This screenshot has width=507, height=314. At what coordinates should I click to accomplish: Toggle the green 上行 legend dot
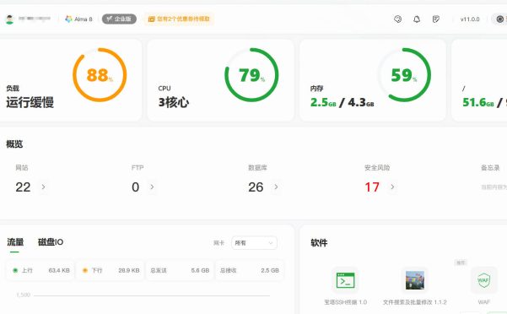click(15, 270)
